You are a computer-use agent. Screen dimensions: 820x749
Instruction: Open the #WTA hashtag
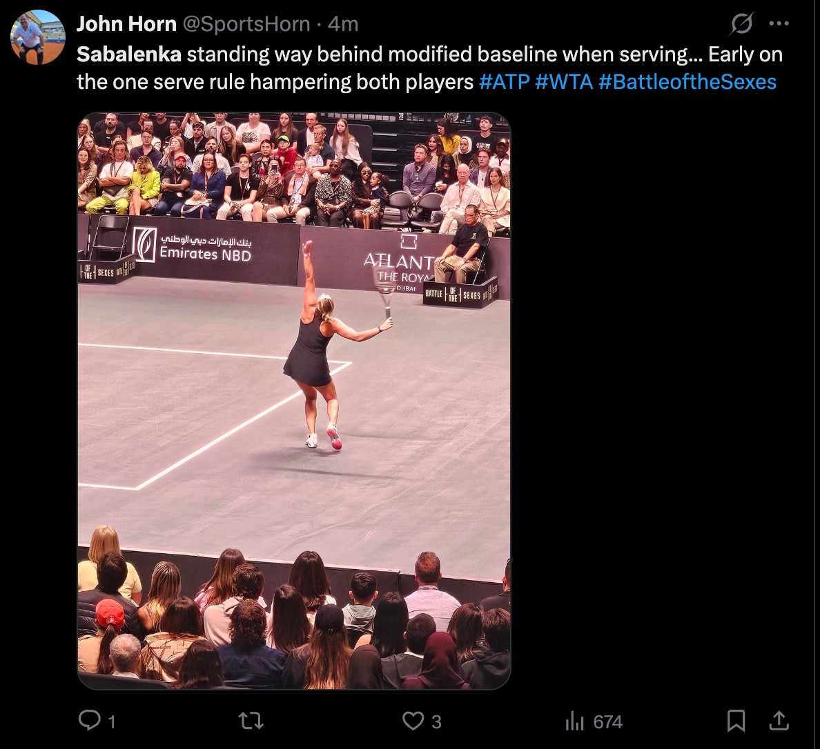tap(565, 82)
